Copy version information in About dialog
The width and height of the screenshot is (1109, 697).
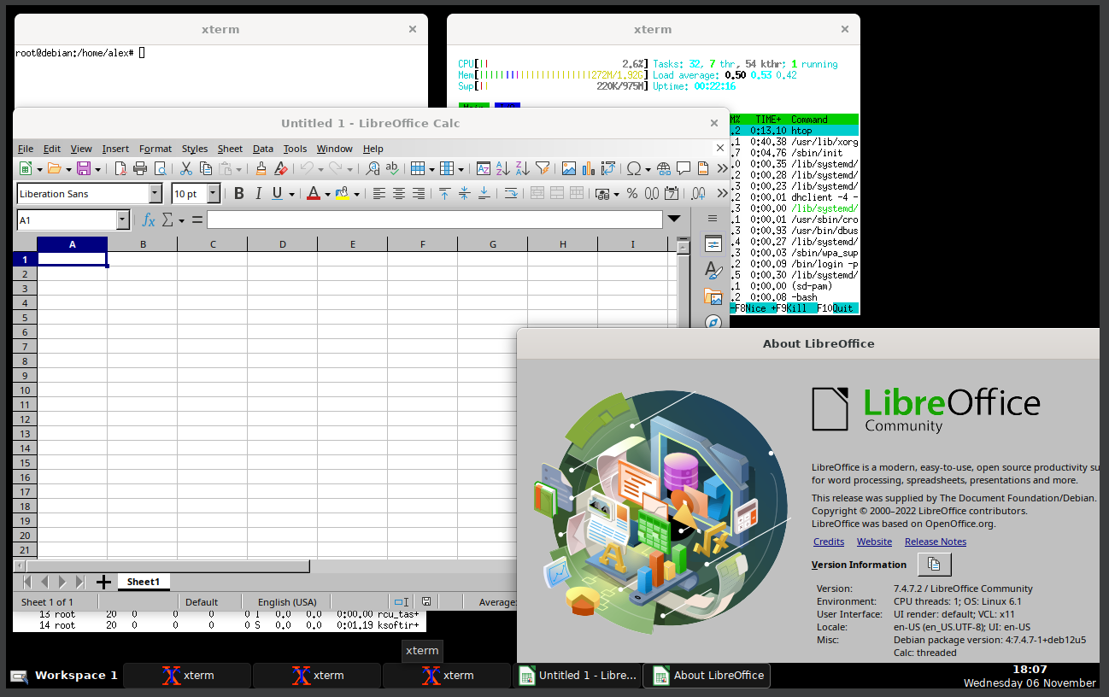pos(934,564)
